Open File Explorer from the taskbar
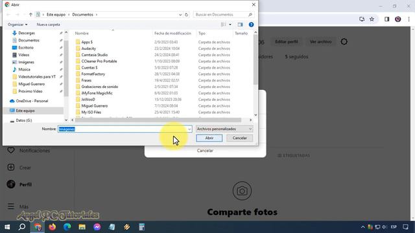The image size is (415, 233). click(x=82, y=227)
